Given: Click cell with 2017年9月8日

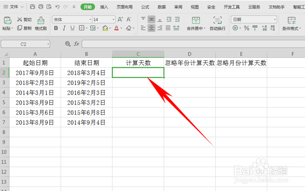Looking at the screenshot, I should 35,73.
